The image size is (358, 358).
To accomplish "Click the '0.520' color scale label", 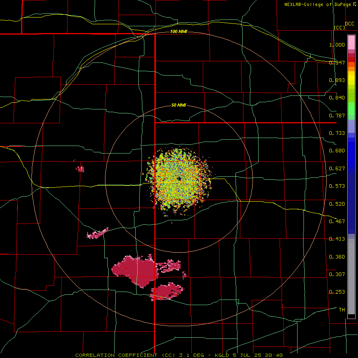I will [x=337, y=204].
